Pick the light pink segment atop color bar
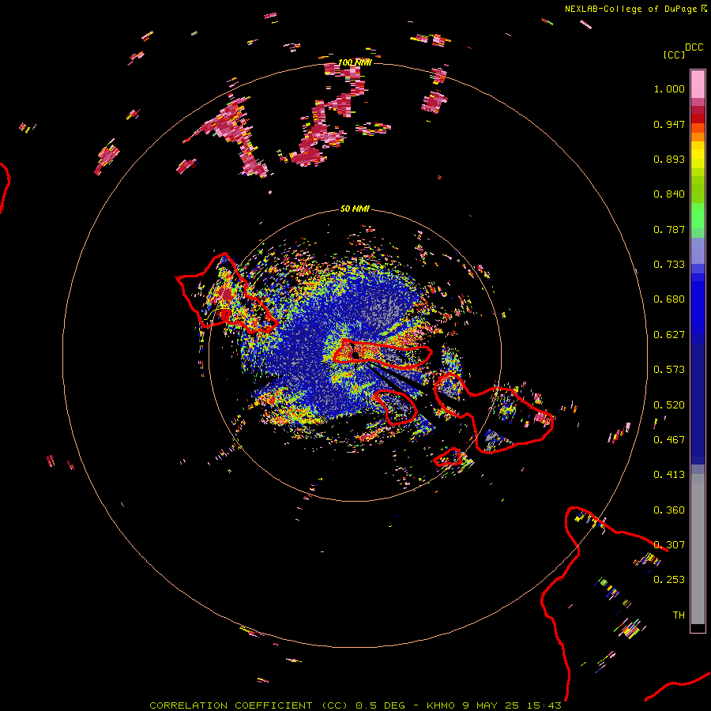Viewport: 711px width, 711px height. pos(698,85)
